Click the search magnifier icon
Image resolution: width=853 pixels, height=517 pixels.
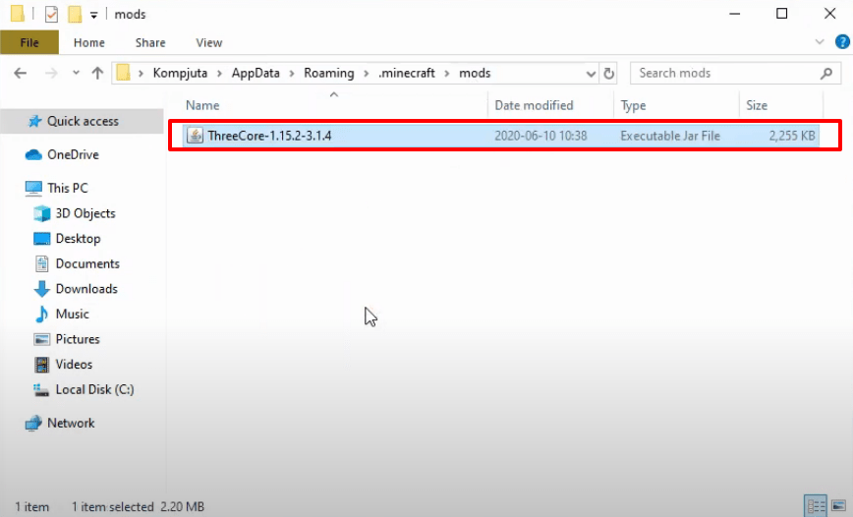tap(826, 73)
